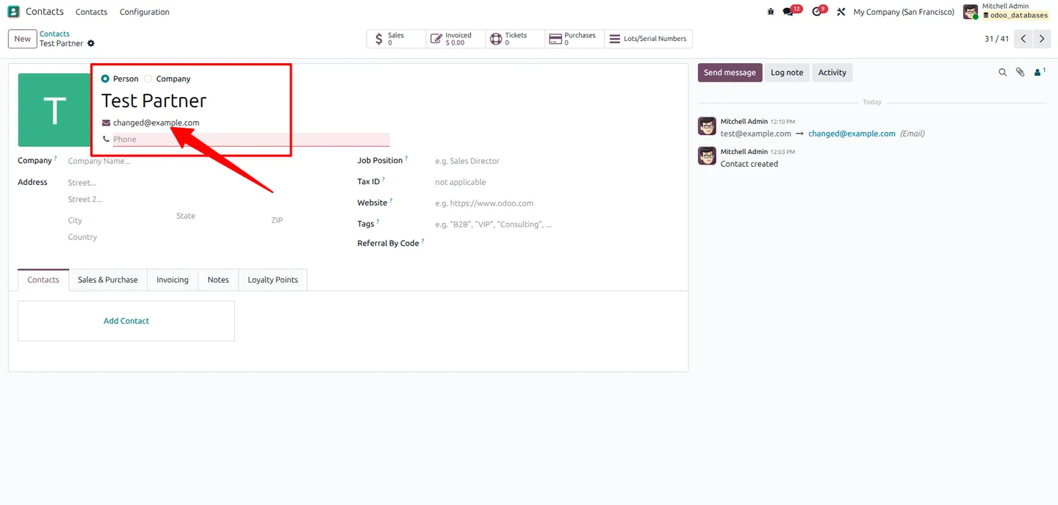Click Add Contact button
This screenshot has width=1058, height=505.
[126, 321]
